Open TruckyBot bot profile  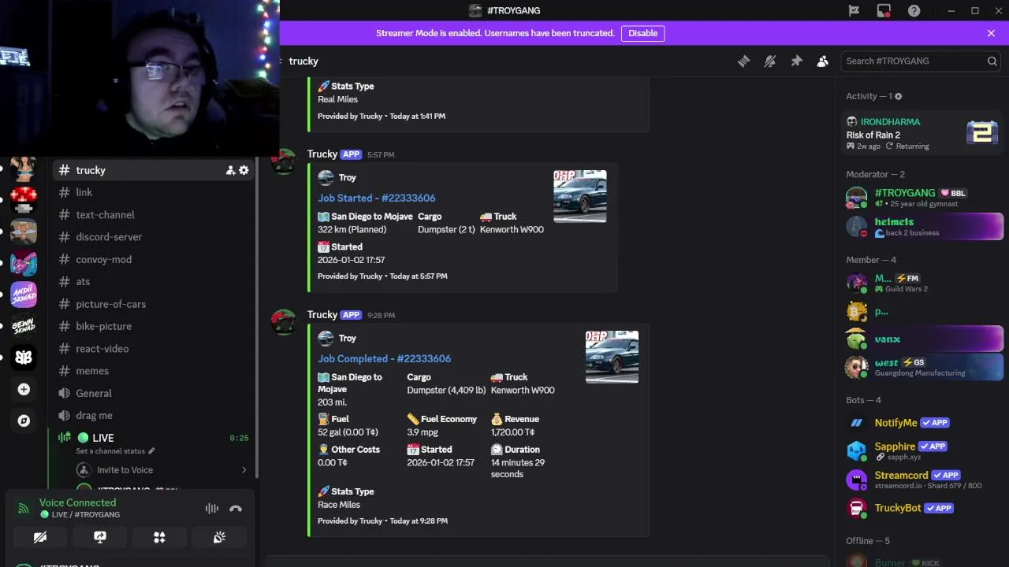[922, 508]
